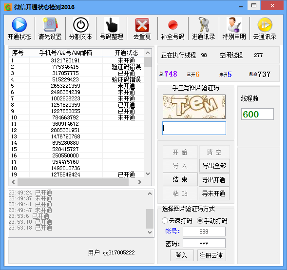The height and width of the screenshot is (270, 287).
Task: Select the 分割文本 power icon
Action: tap(81, 25)
